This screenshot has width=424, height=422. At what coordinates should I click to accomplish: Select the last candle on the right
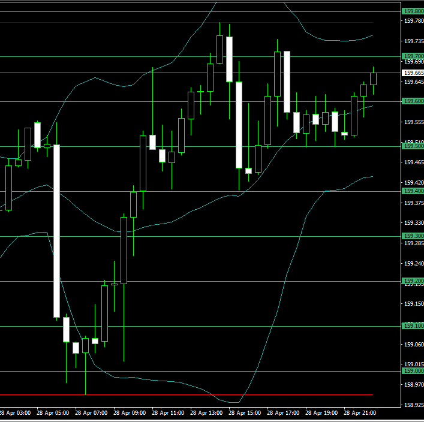[x=374, y=79]
